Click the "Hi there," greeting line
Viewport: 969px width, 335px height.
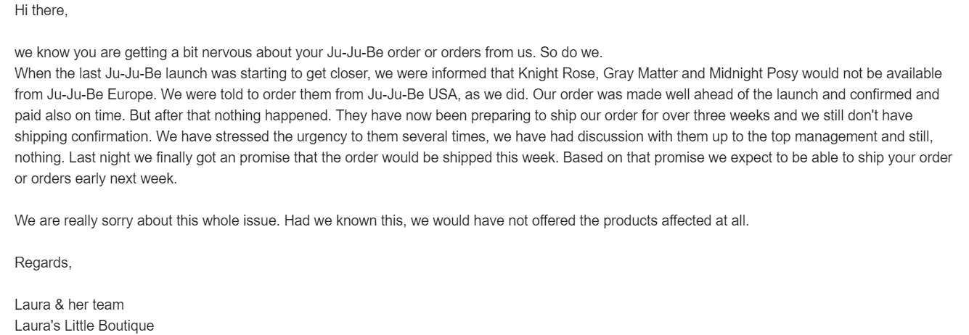click(x=41, y=12)
